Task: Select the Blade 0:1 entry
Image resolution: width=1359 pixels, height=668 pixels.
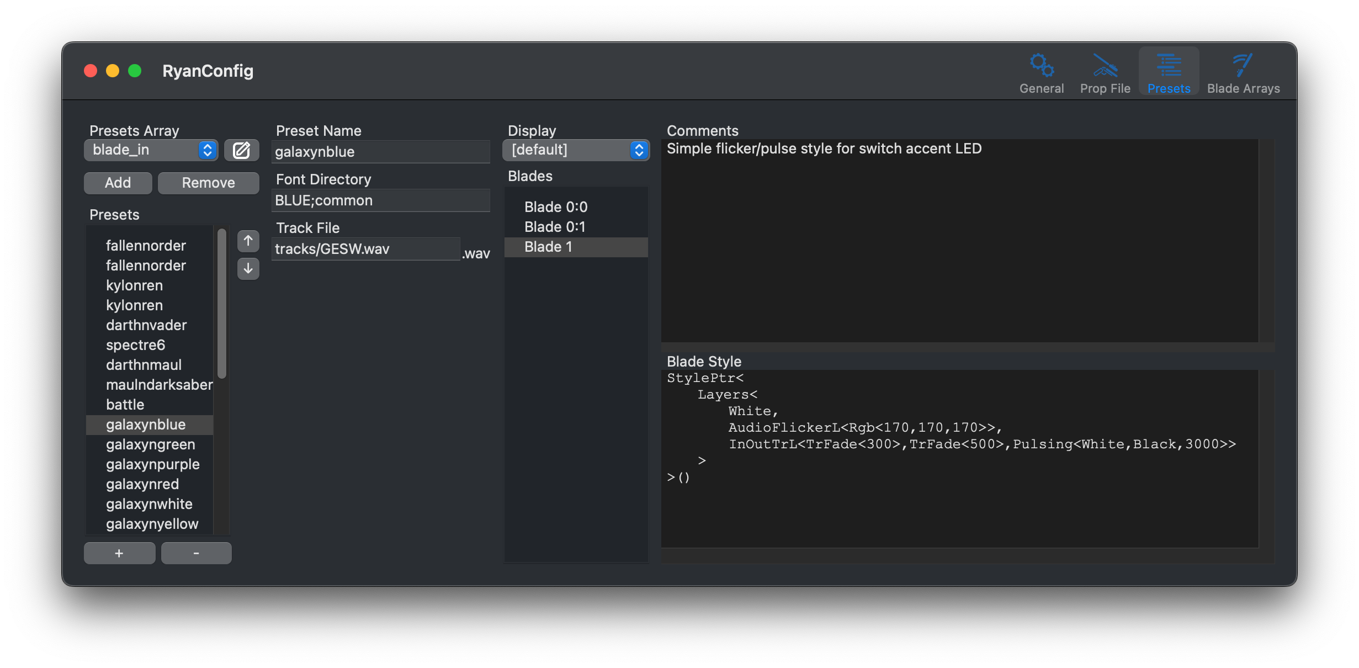Action: pyautogui.click(x=554, y=227)
